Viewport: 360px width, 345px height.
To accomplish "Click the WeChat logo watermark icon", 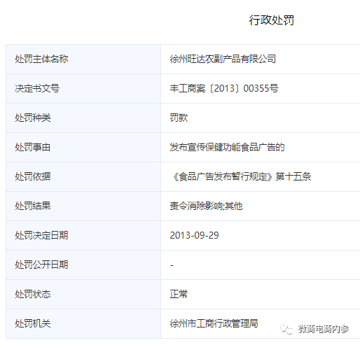I will coord(287,329).
